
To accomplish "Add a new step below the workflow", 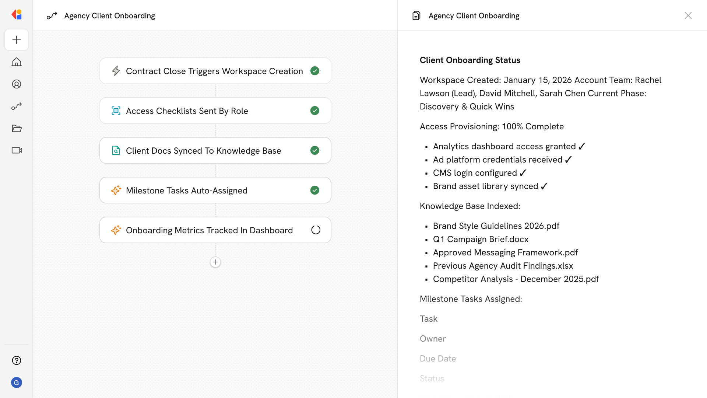I will (215, 262).
